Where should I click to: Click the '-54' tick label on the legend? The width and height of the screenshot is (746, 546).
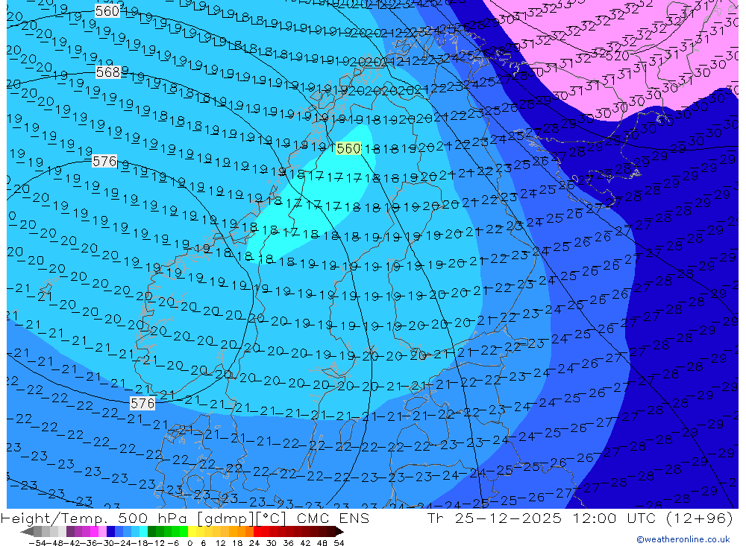(x=36, y=543)
